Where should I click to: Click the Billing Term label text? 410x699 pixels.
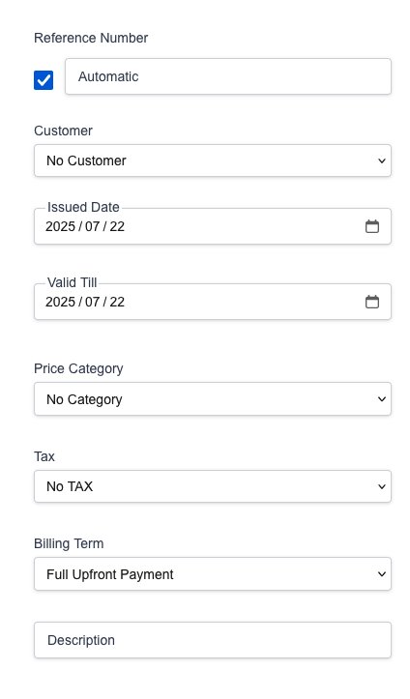69,544
